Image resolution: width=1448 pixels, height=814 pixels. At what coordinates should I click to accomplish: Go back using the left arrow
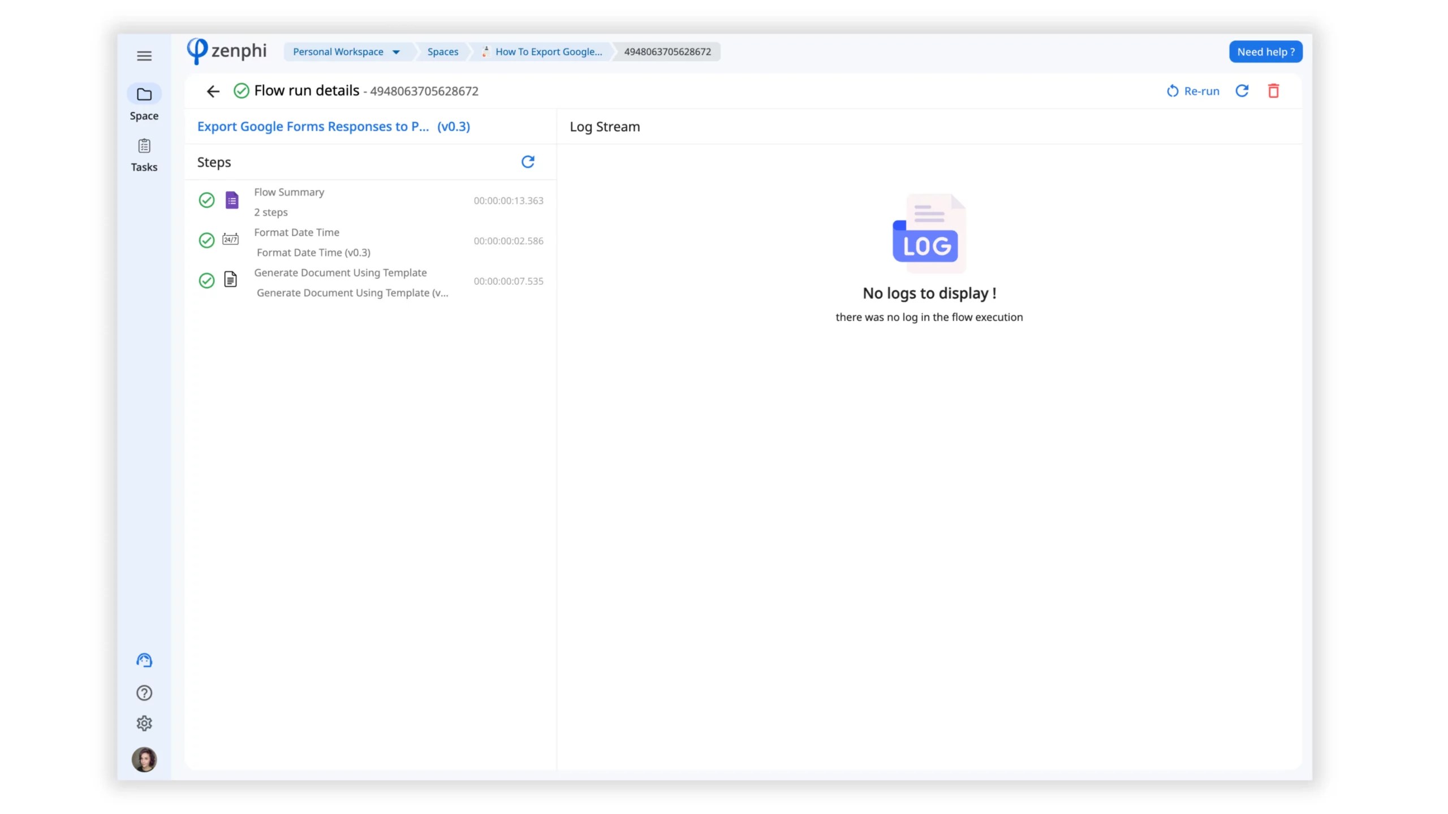(213, 91)
